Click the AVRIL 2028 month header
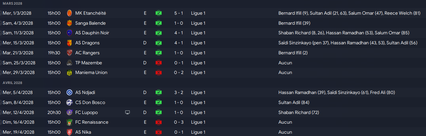 (x=12, y=82)
